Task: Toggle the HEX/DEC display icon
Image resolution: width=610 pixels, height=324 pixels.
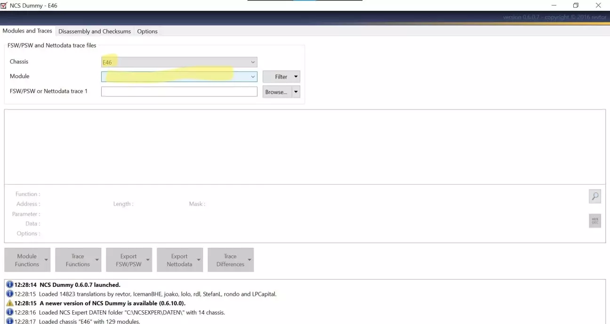Action: 595,221
